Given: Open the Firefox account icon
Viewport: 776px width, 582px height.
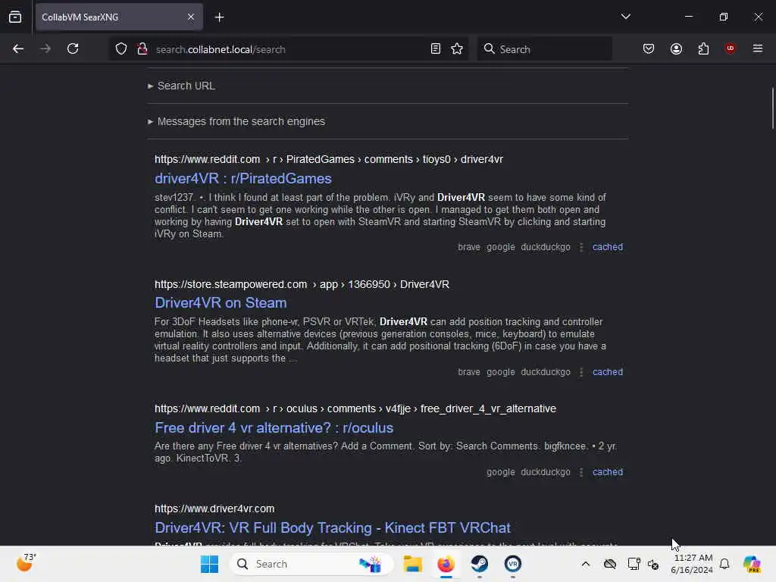Looking at the screenshot, I should pos(676,49).
